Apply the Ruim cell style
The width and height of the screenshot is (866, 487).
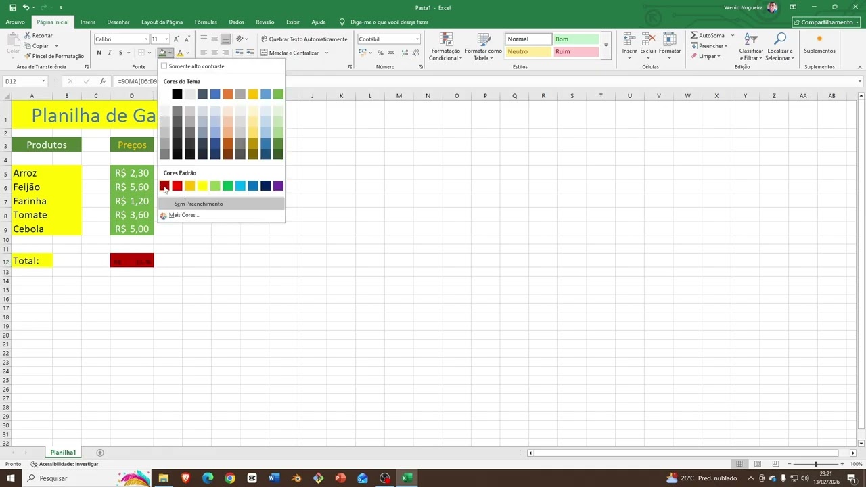pos(576,51)
